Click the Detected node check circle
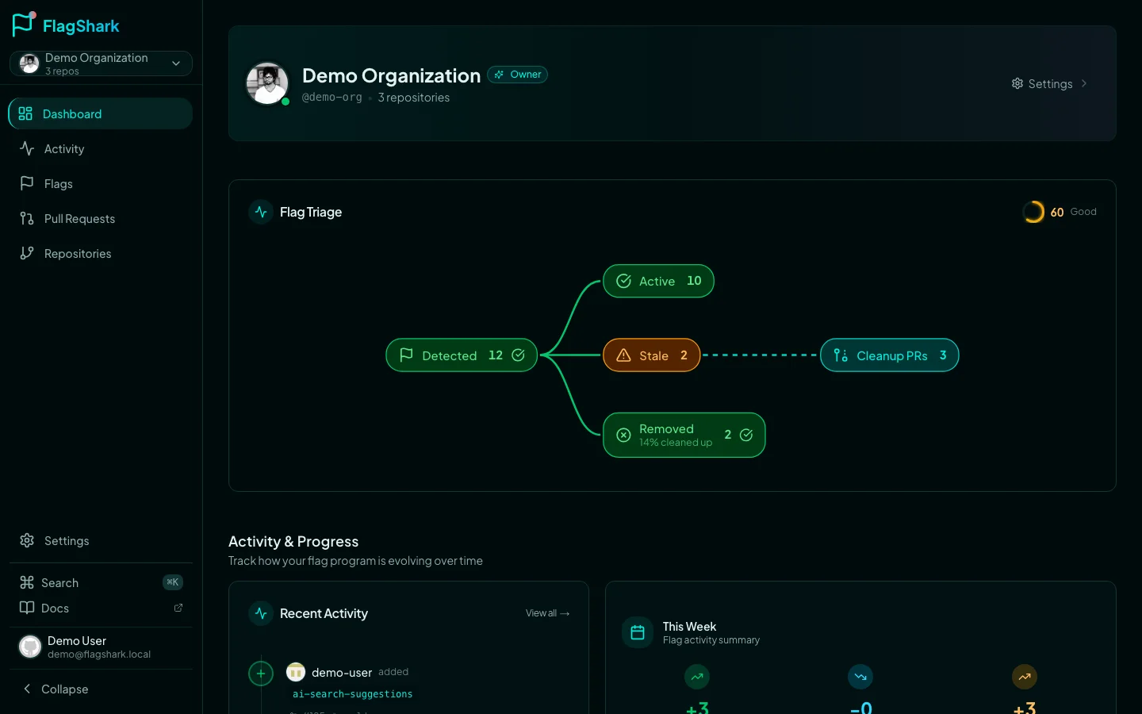Viewport: 1142px width, 714px height. pos(518,355)
